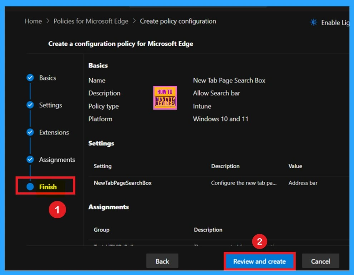Click the Extensions step checkmark icon

click(30, 132)
